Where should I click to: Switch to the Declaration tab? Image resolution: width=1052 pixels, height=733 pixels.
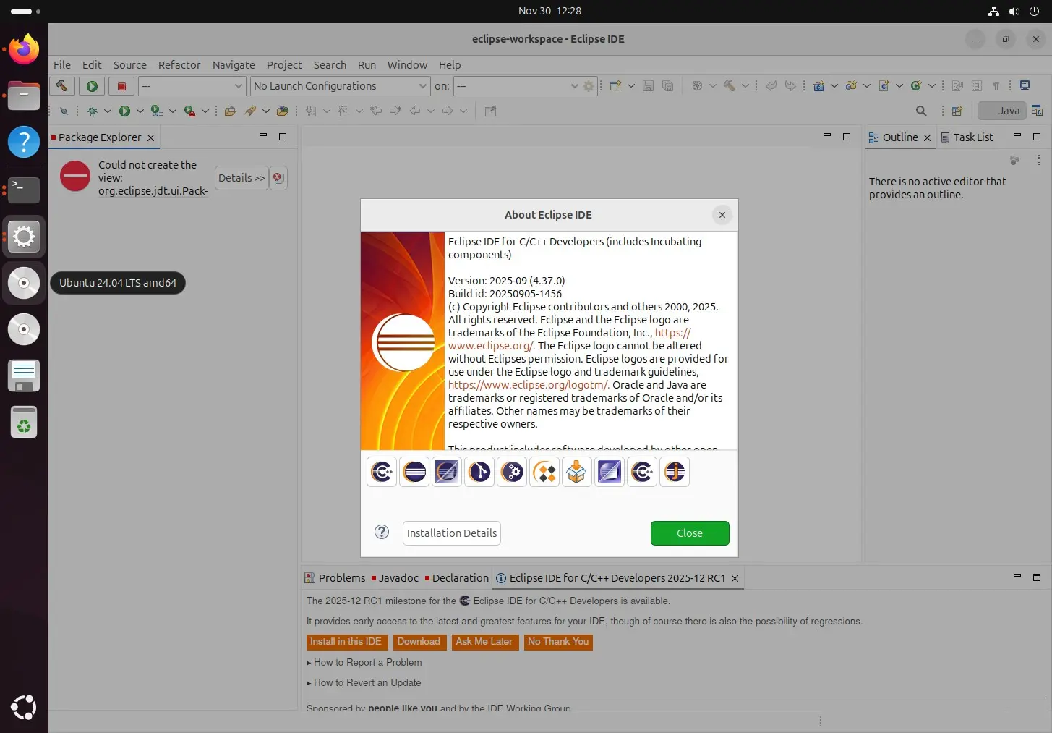tap(456, 578)
